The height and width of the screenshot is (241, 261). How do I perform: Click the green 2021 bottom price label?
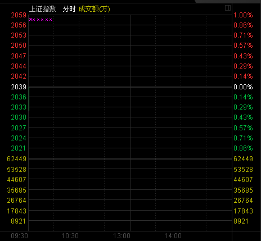point(19,148)
